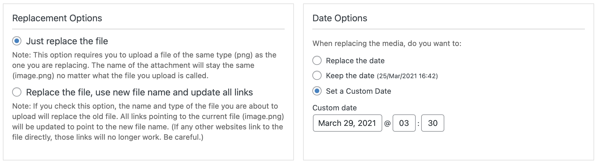Click the hour field showing 03
Image resolution: width=597 pixels, height=165 pixels.
[x=404, y=123]
